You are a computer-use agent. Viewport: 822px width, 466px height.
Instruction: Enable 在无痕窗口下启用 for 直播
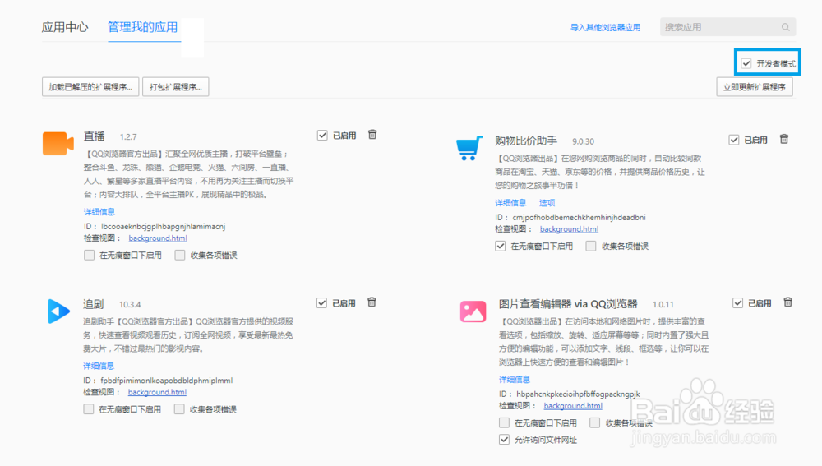[89, 256]
